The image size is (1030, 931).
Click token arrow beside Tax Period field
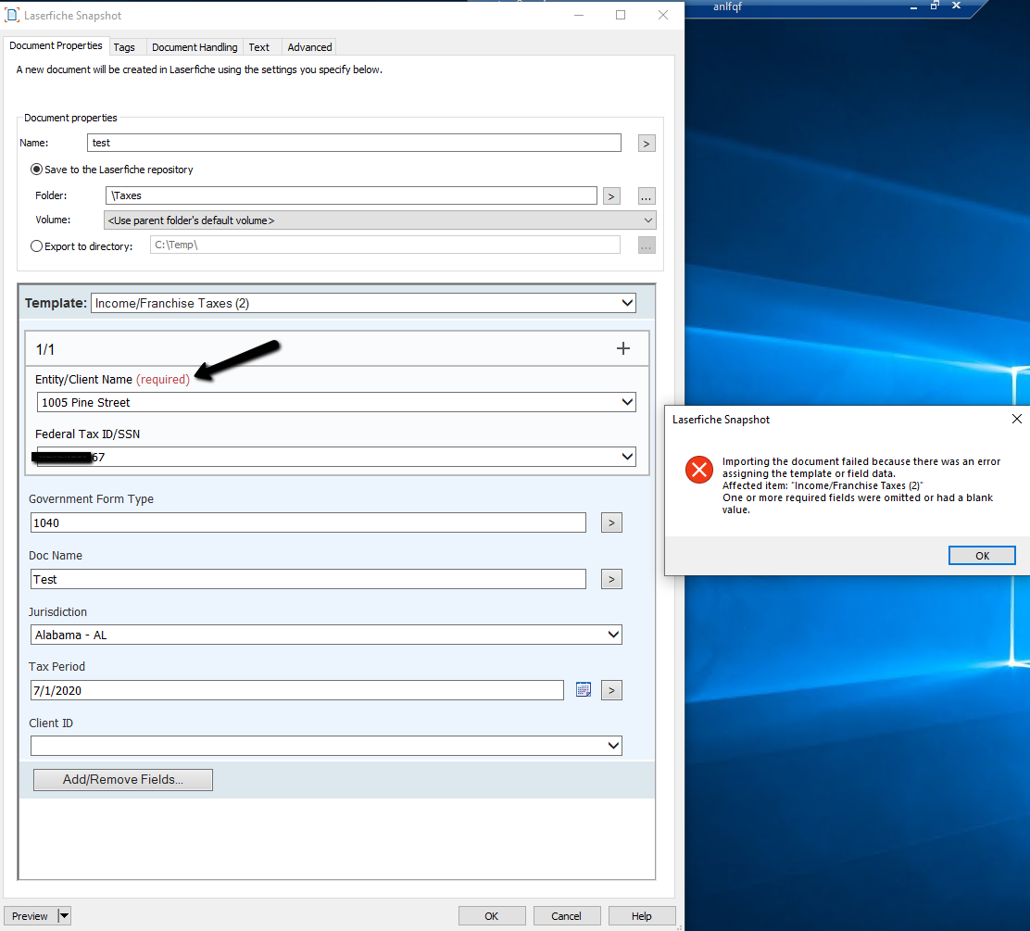tap(611, 690)
